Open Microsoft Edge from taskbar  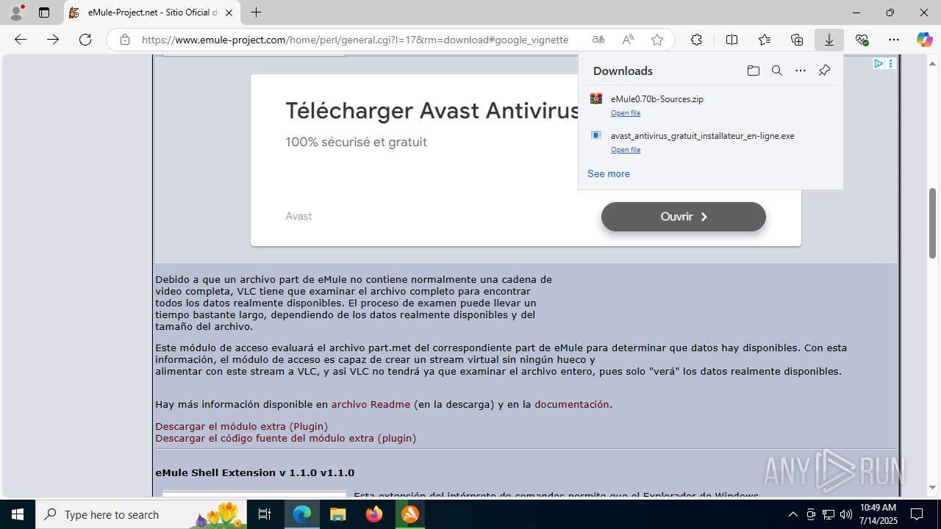[x=302, y=514]
